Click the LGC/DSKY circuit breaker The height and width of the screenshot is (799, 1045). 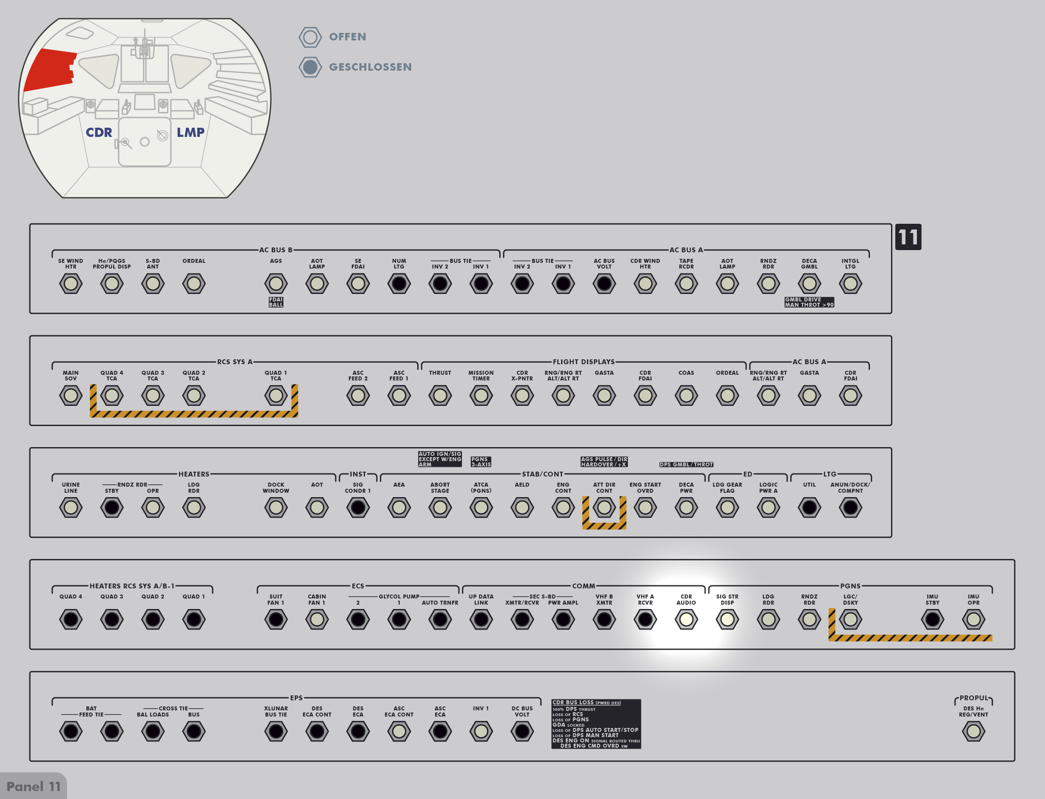pos(850,619)
